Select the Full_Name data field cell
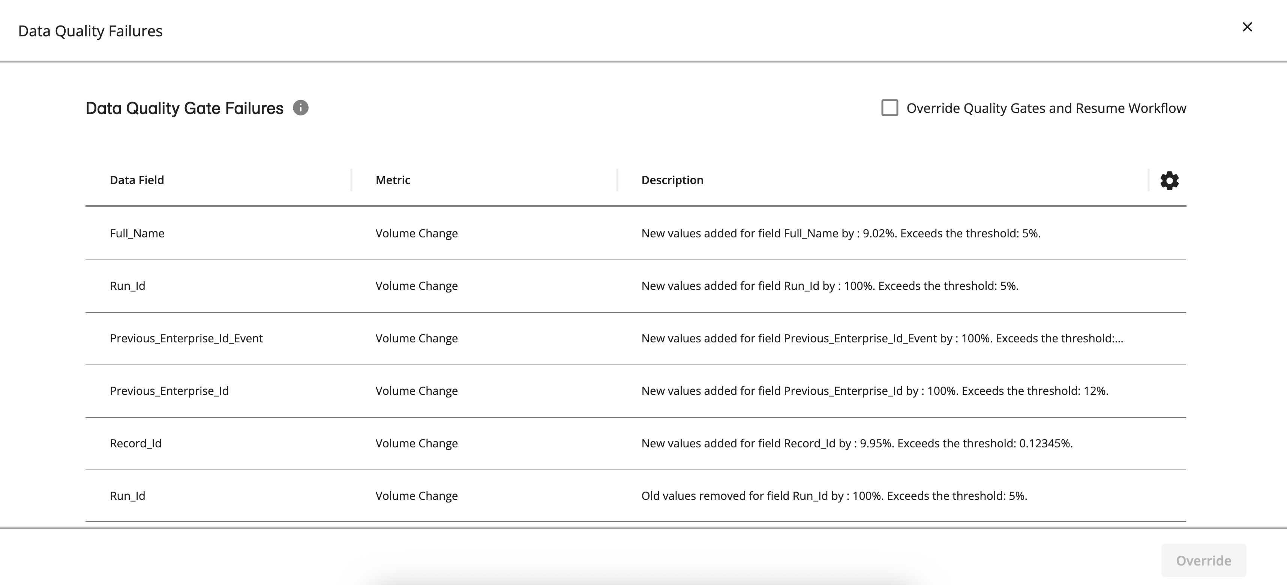 (137, 233)
